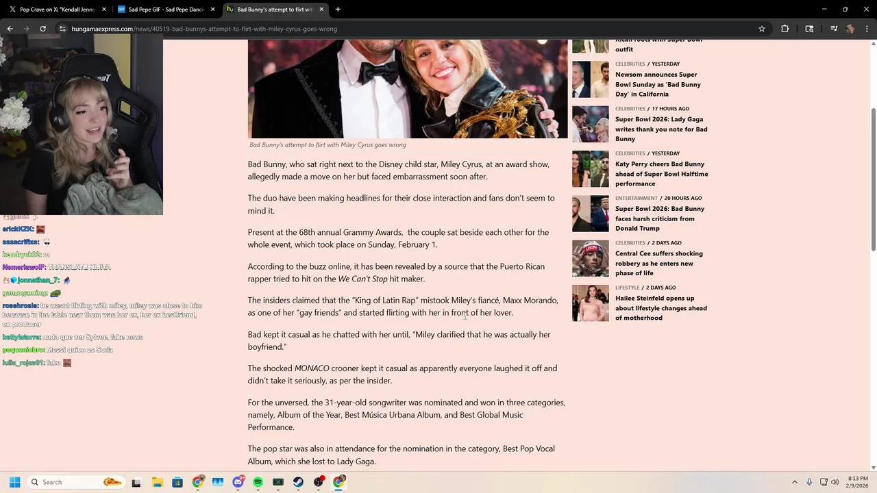
Task: Click the italic 'We Can't Stop' text
Action: [362, 279]
